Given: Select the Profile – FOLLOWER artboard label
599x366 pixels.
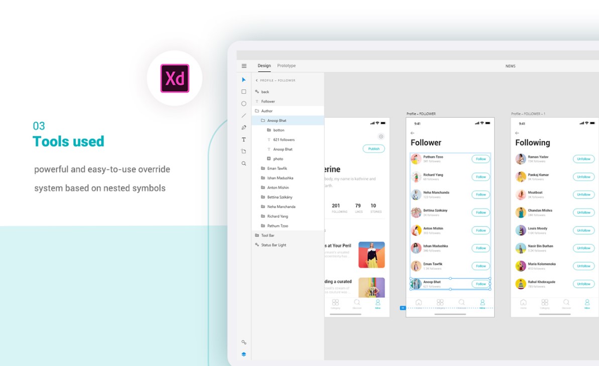Looking at the screenshot, I should (421, 114).
